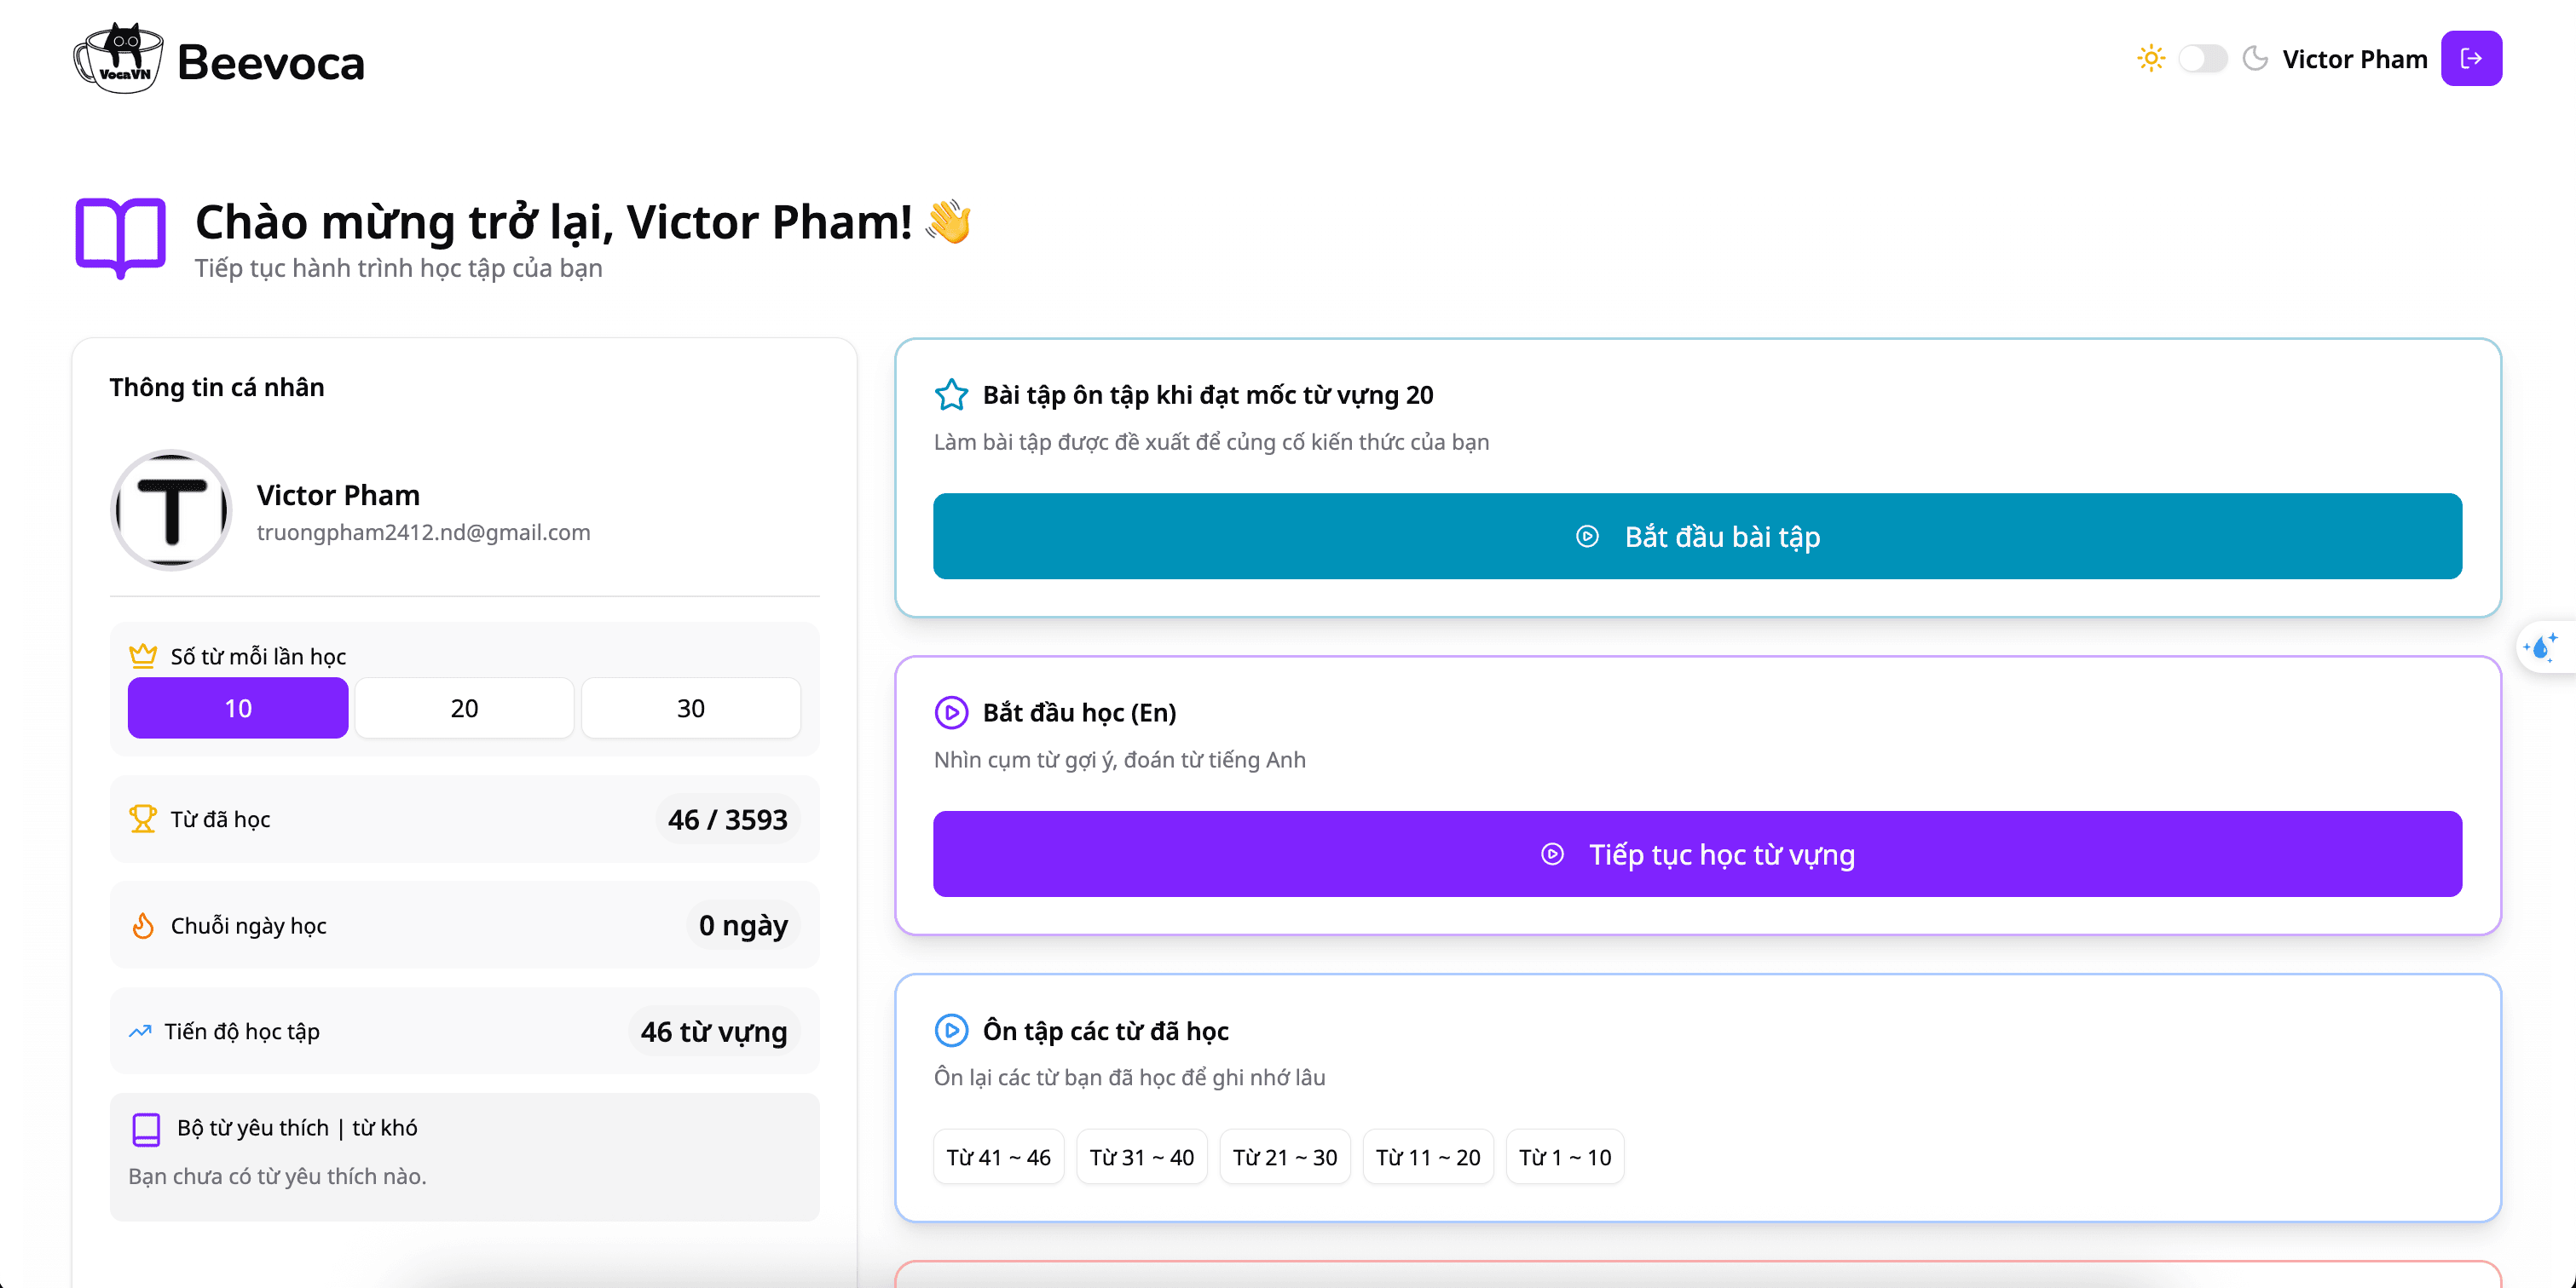Click the purple logout icon button
Viewport: 2576px width, 1288px height.
(x=2471, y=59)
